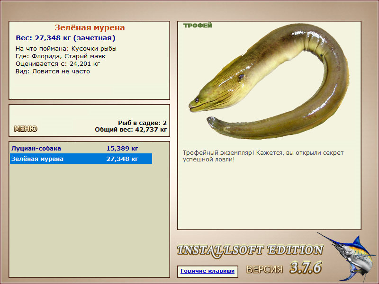Click the ТРОФЕЙ label above the picture

(x=198, y=26)
